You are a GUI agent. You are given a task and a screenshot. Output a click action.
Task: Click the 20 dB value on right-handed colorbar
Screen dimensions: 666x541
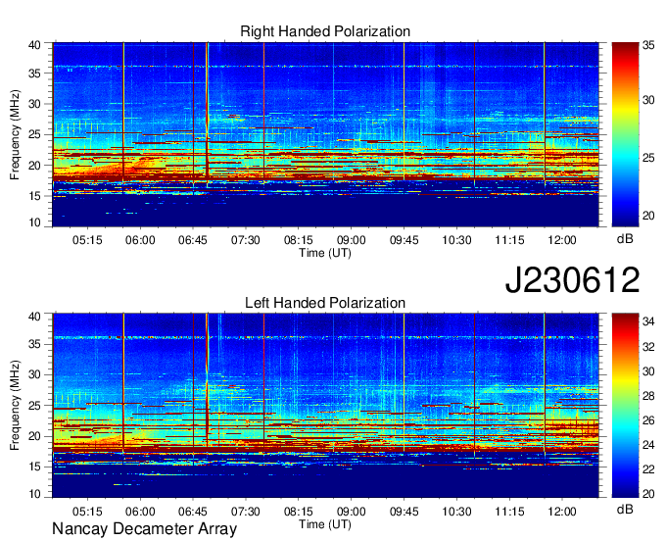(x=648, y=216)
